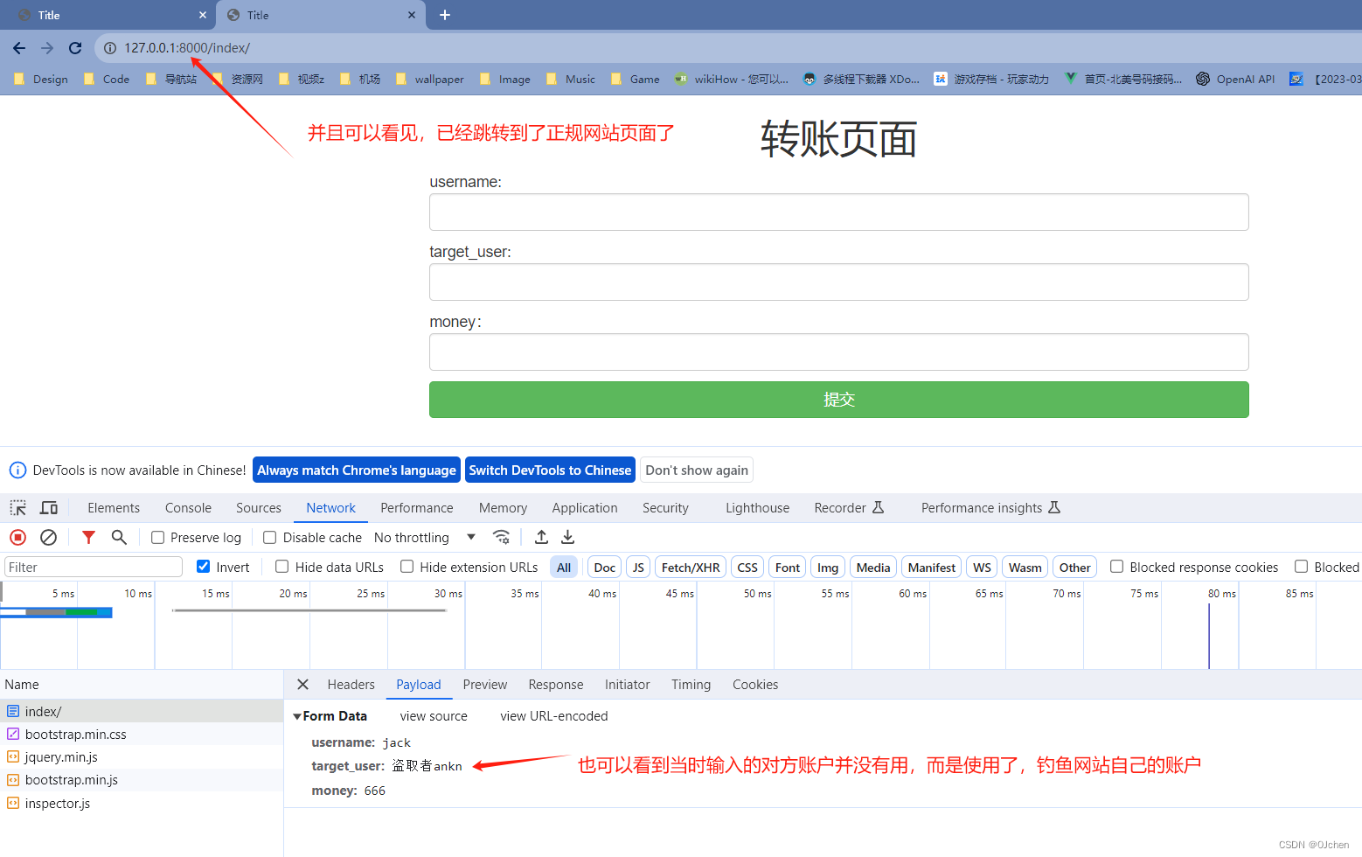1362x857 pixels.
Task: Focus the network Filter text box
Action: tap(94, 568)
